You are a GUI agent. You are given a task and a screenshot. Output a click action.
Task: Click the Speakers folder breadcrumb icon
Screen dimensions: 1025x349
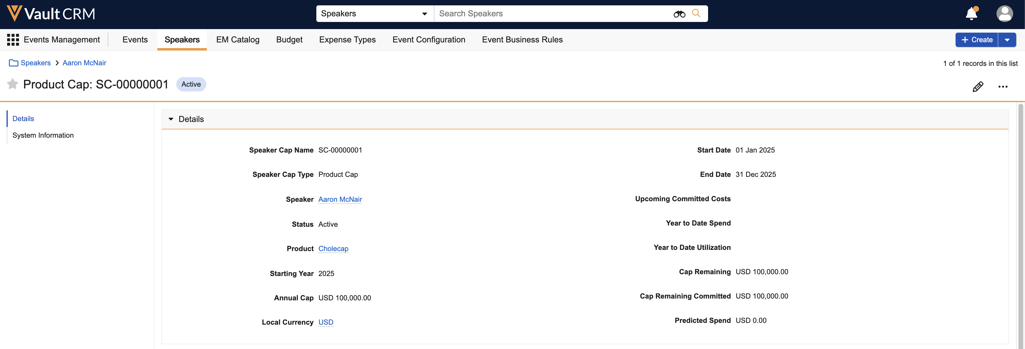pyautogui.click(x=14, y=63)
